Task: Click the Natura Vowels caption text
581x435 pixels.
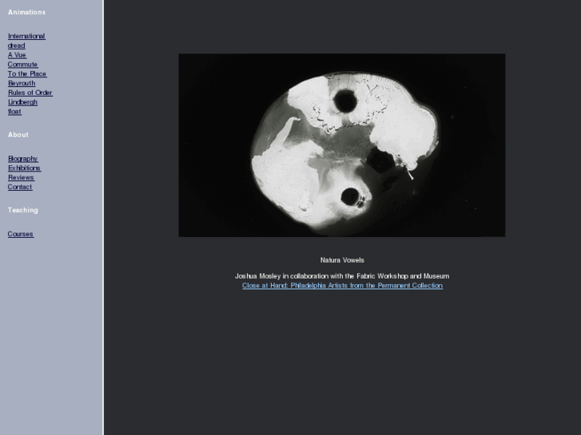Action: point(342,260)
